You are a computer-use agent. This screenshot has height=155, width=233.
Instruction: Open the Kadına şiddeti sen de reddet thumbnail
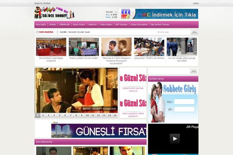click(x=83, y=47)
